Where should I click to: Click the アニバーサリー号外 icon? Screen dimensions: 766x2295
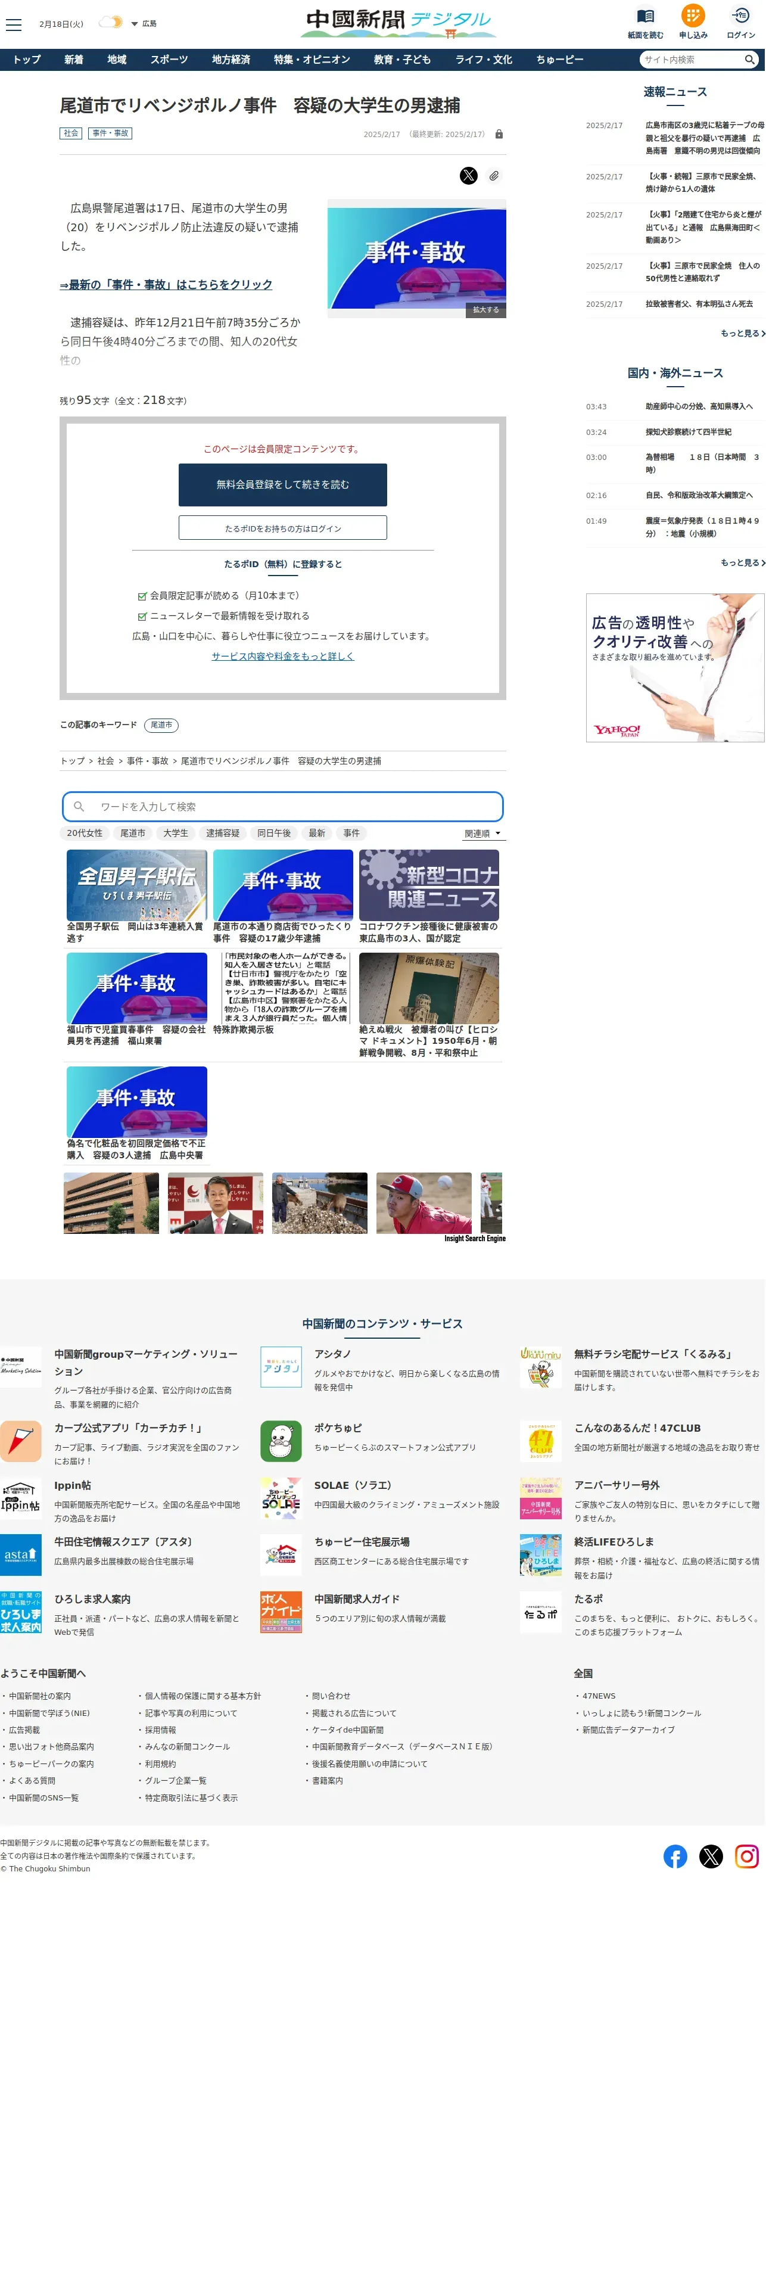click(541, 1498)
